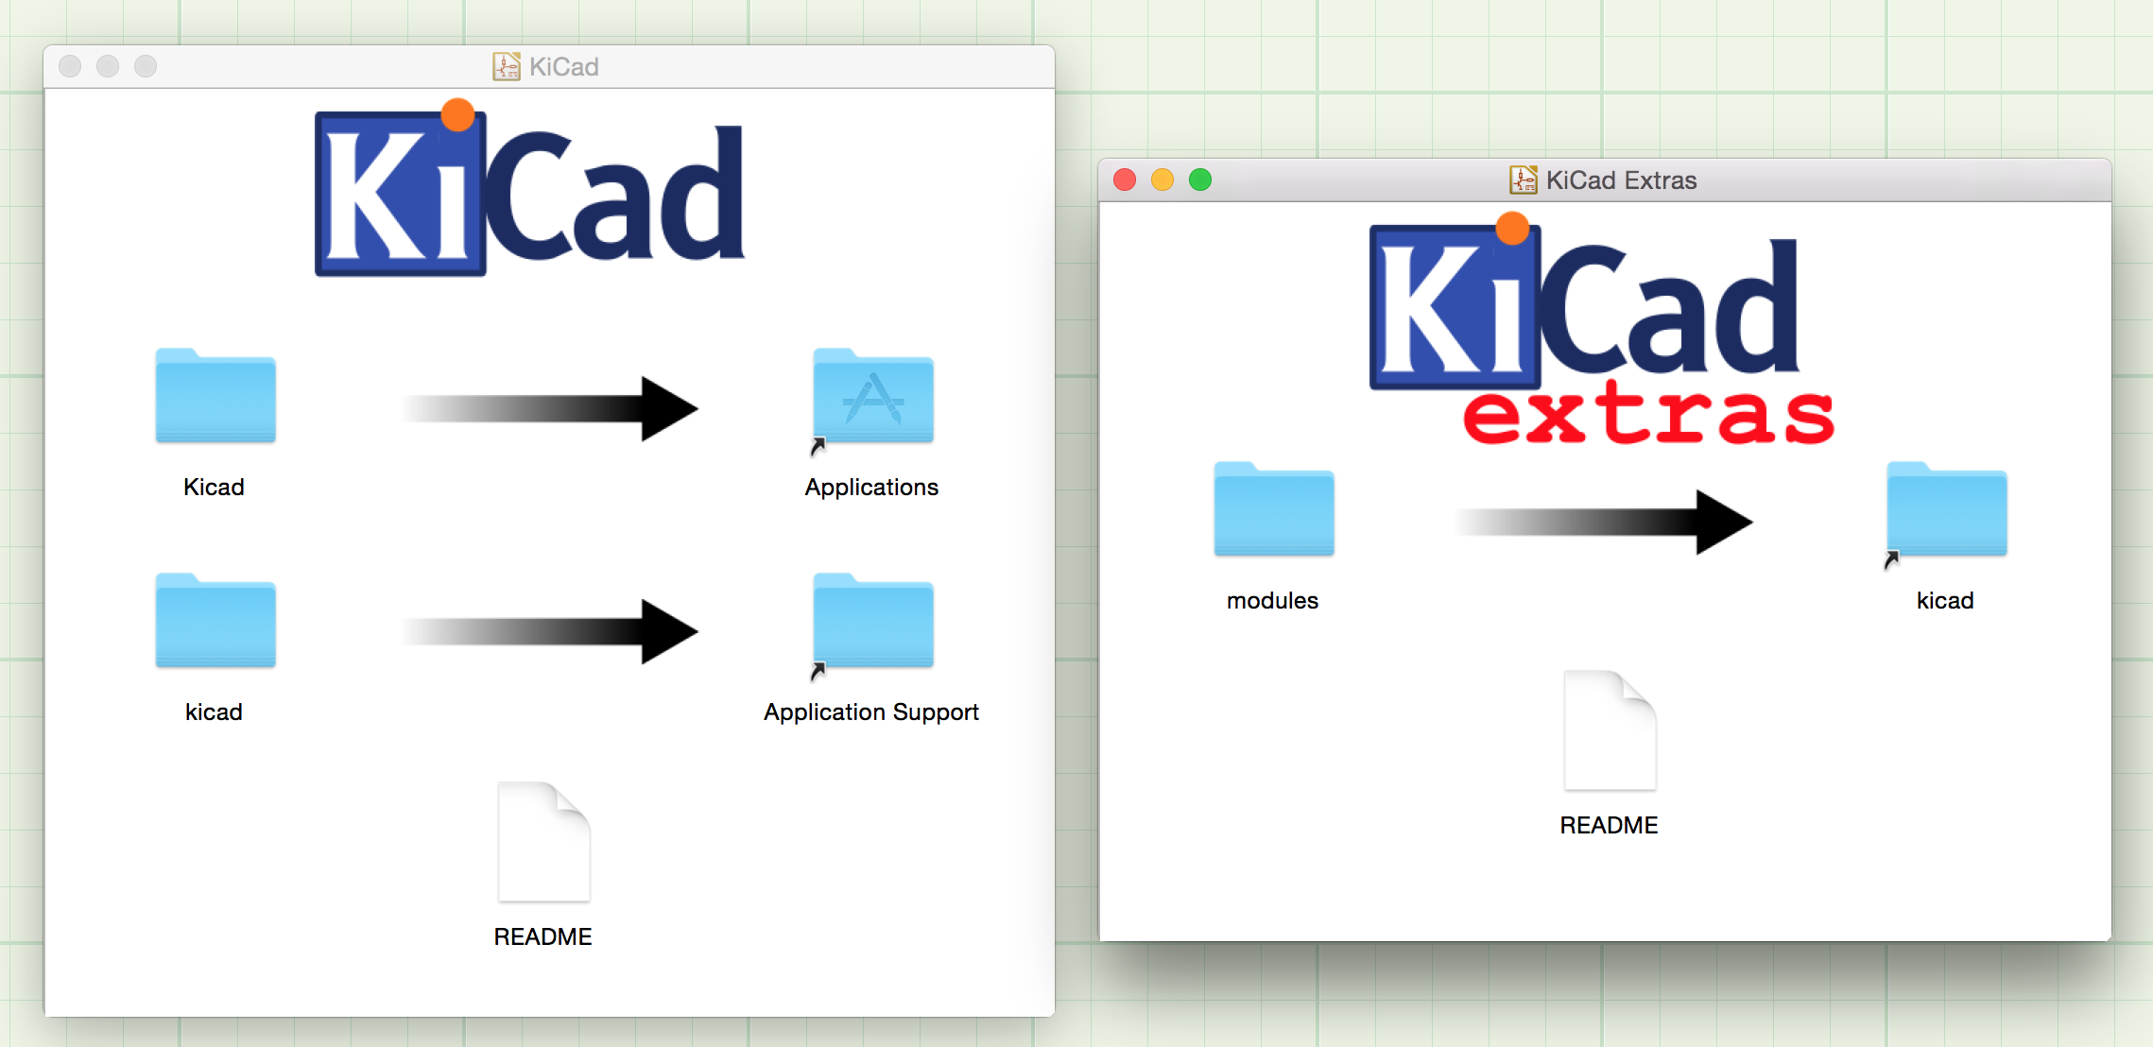This screenshot has width=2153, height=1047.
Task: Select README file in KiCad window
Action: click(543, 843)
